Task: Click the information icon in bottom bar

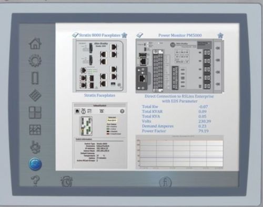Action: pyautogui.click(x=165, y=182)
